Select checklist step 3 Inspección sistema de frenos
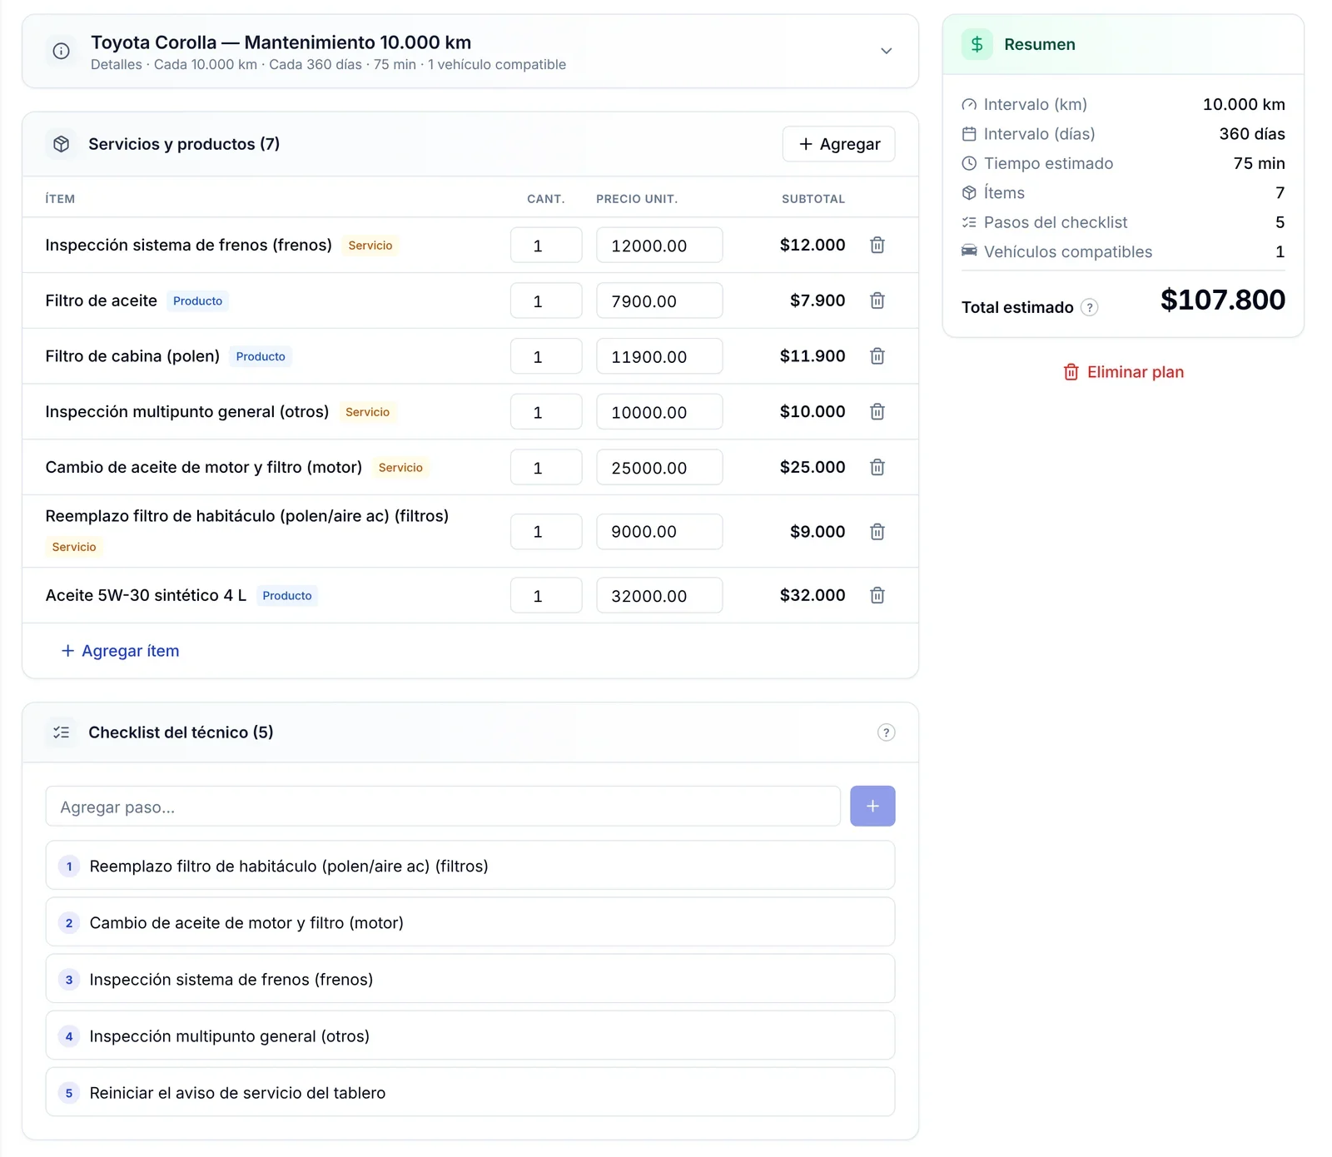This screenshot has width=1332, height=1157. [x=470, y=979]
